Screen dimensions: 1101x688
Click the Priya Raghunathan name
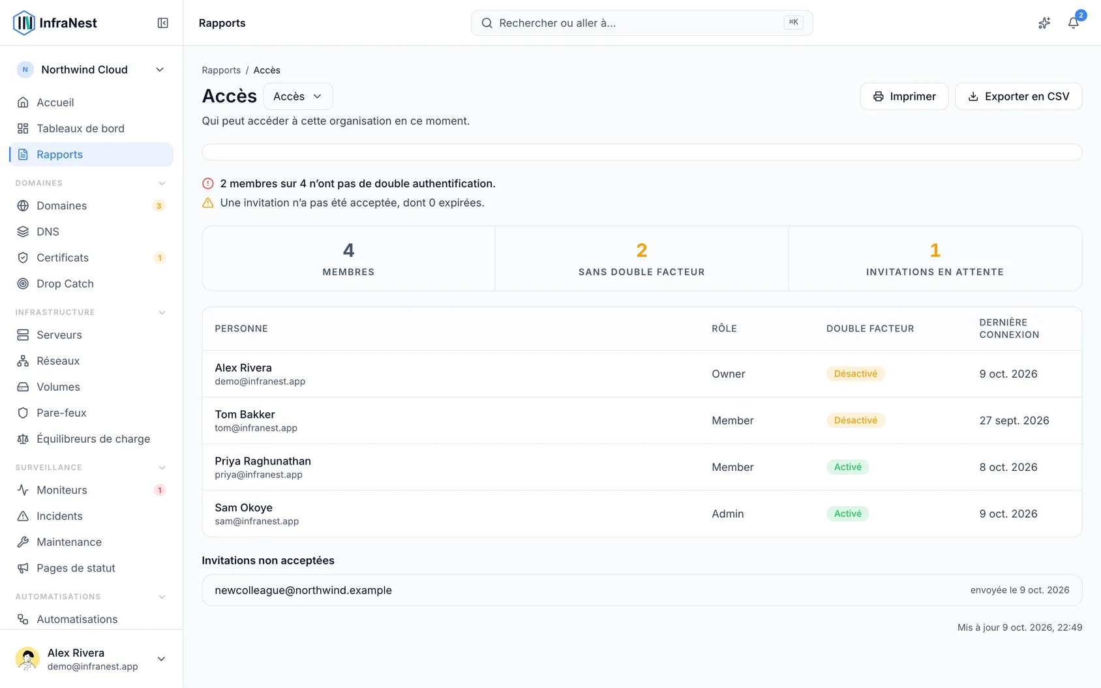(263, 461)
